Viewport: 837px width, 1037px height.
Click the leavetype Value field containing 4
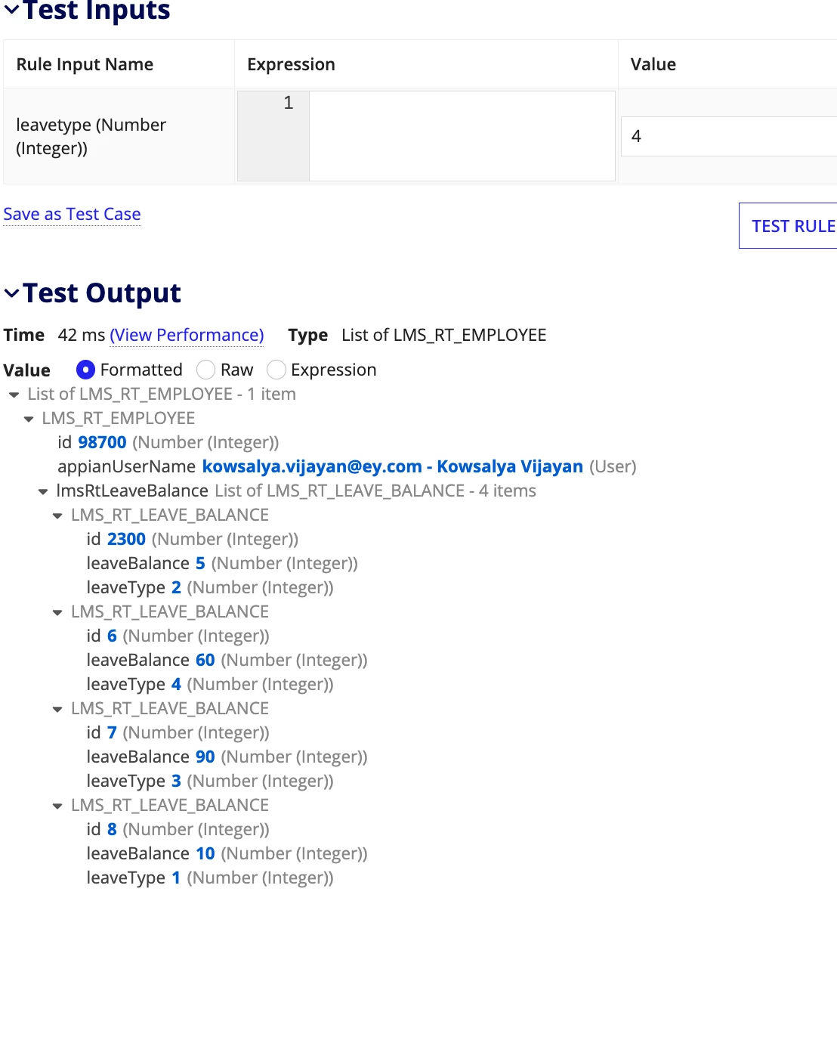point(729,136)
